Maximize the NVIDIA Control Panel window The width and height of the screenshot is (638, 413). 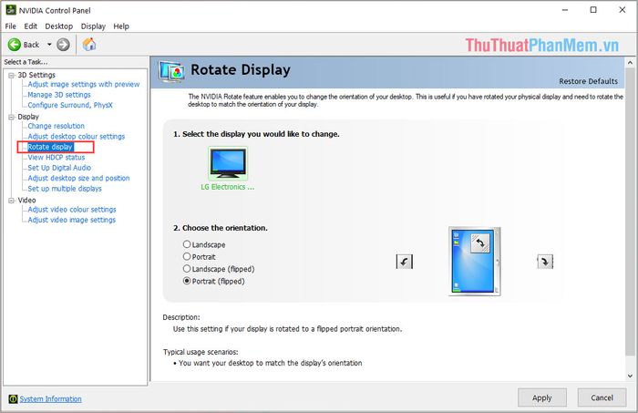point(593,10)
